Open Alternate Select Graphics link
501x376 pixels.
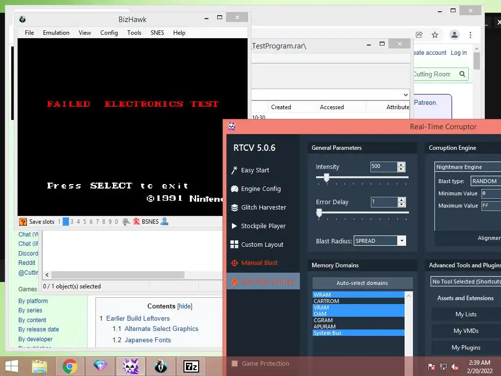[161, 329]
